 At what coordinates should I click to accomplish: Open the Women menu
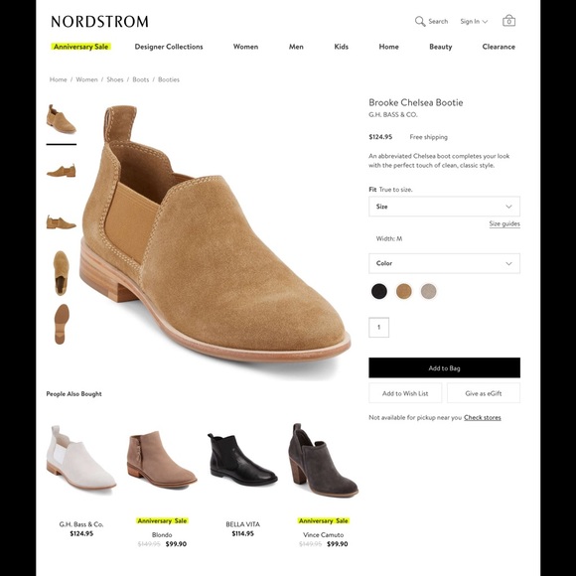pos(245,47)
